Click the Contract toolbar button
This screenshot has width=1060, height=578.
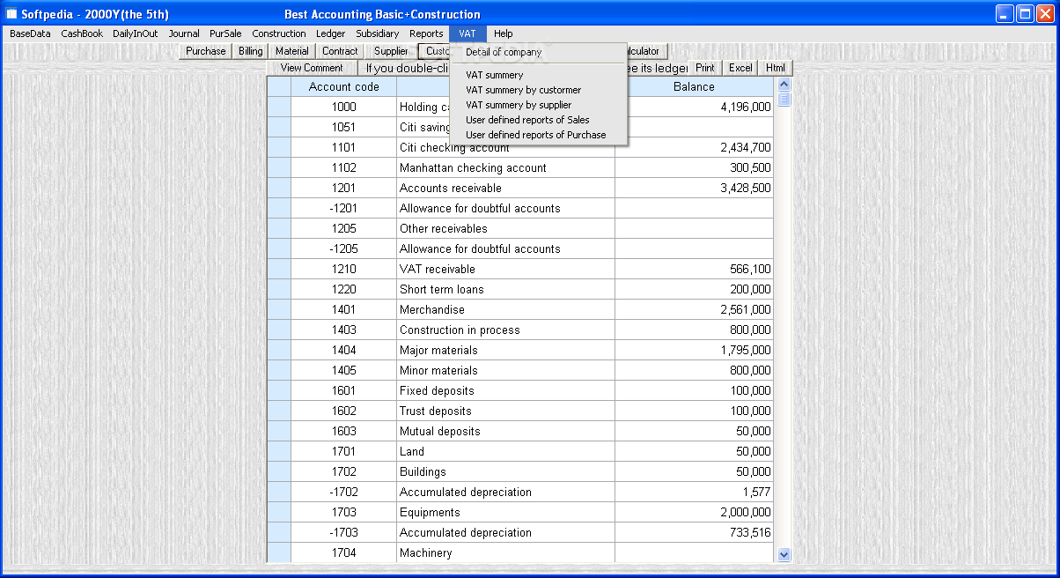(340, 51)
